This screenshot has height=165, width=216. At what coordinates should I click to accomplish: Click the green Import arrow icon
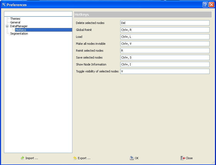[22, 158]
